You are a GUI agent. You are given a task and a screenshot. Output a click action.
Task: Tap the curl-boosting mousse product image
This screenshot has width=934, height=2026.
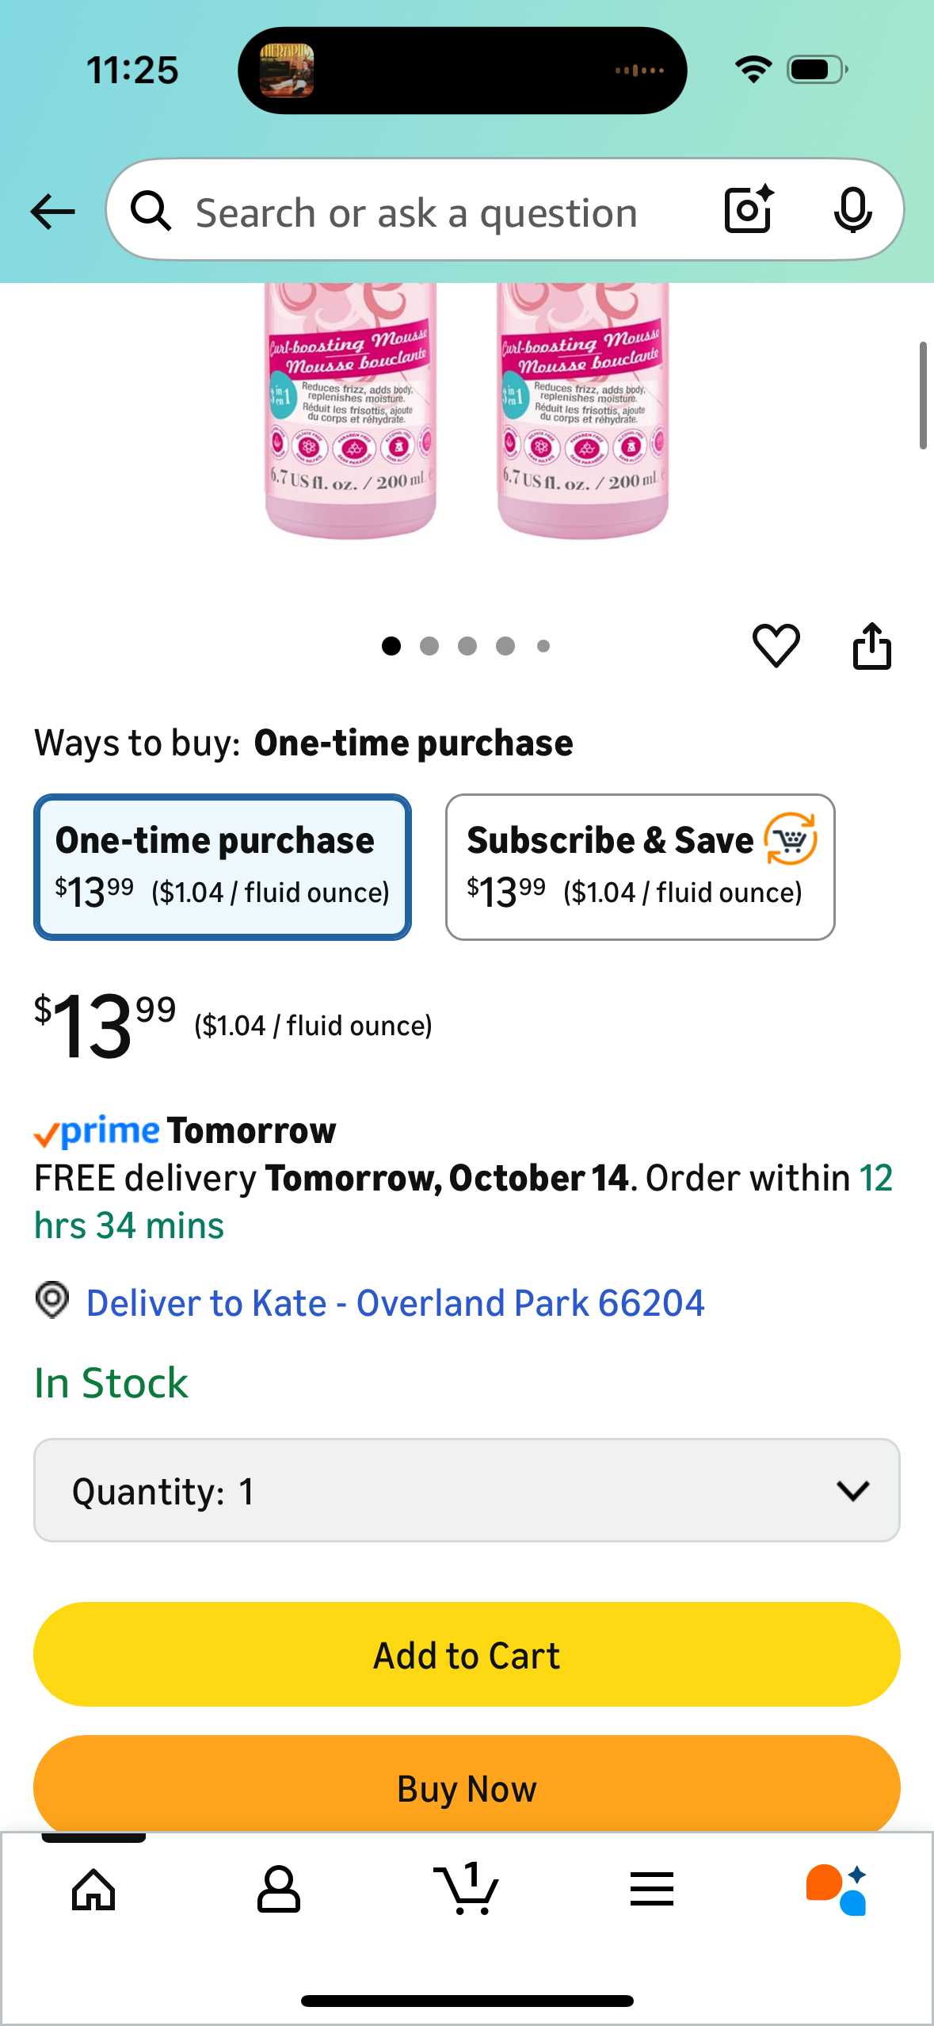(467, 412)
